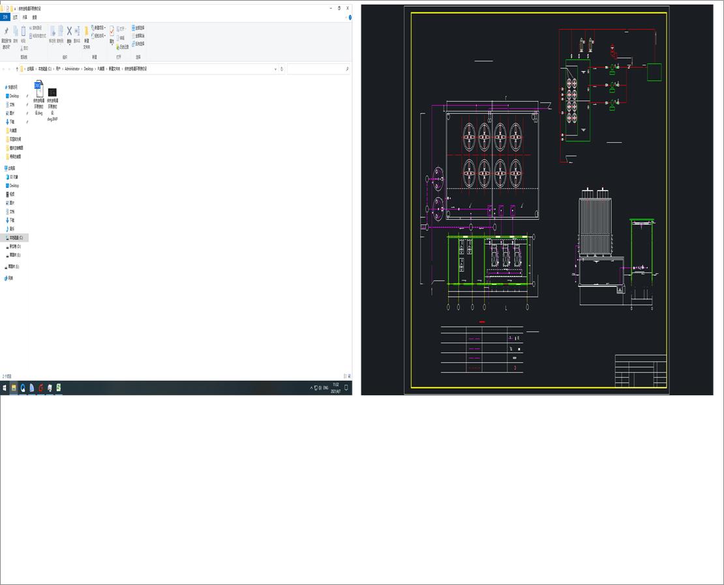Show hidden system tray icons
The width and height of the screenshot is (724, 585).
(310, 388)
